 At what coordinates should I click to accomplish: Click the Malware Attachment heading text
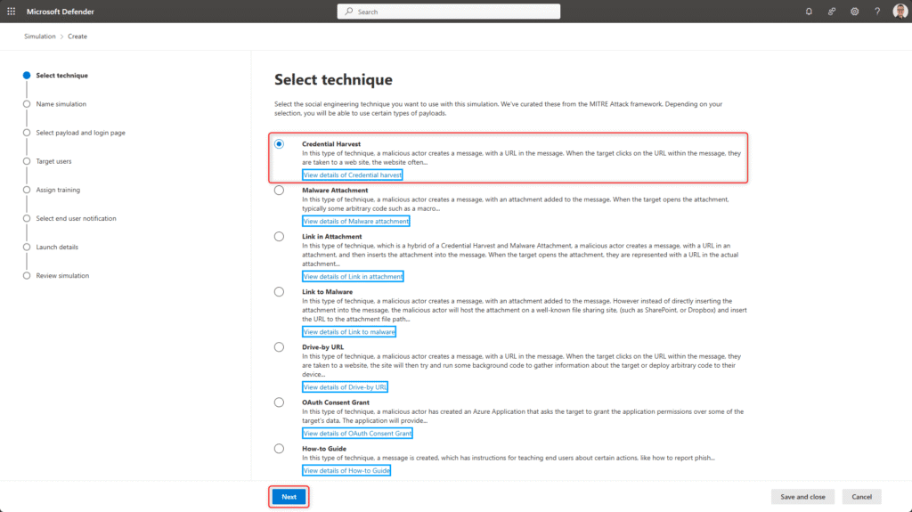(x=335, y=191)
